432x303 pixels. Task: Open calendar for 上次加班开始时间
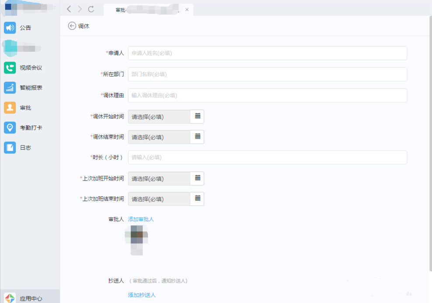pyautogui.click(x=197, y=178)
